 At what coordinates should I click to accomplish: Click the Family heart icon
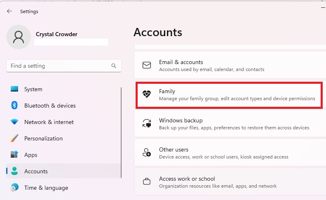pyautogui.click(x=147, y=94)
